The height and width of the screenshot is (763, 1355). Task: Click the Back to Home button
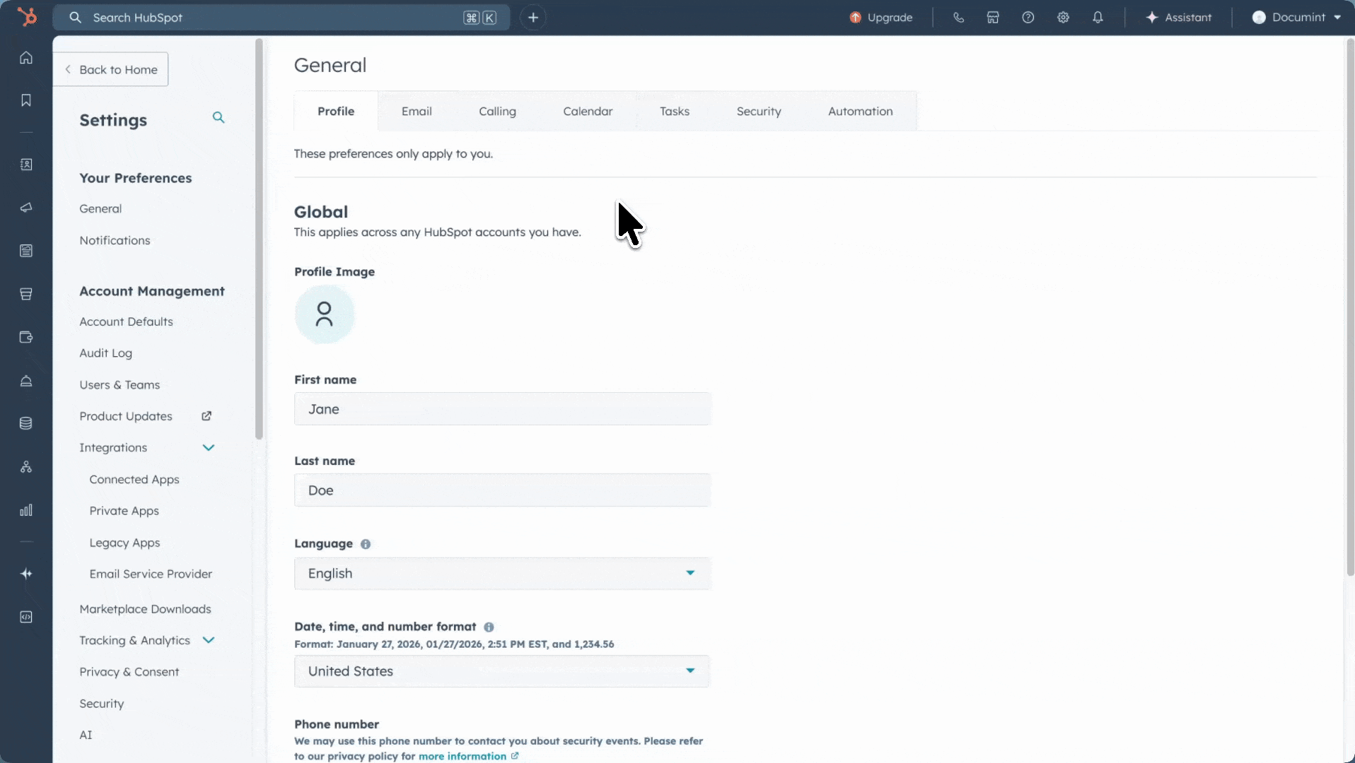pos(111,70)
